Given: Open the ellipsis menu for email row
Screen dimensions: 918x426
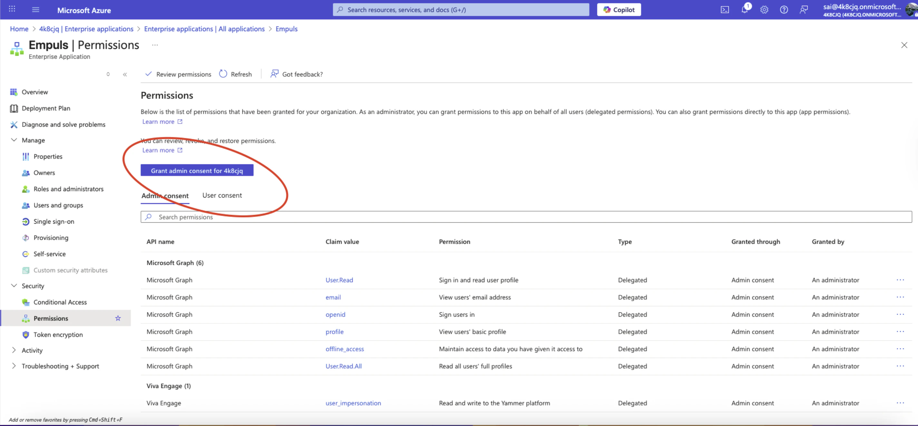Looking at the screenshot, I should [900, 297].
